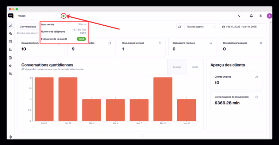The width and height of the screenshot is (279, 145).
Task: Click the green connection status indicator
Action: [x=64, y=16]
